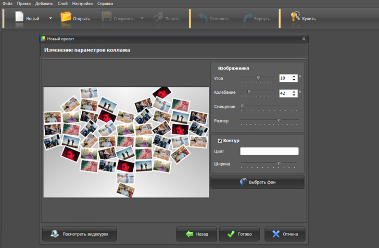Click the Вернуть redo arrow icon
379x248 pixels.
pos(248,18)
